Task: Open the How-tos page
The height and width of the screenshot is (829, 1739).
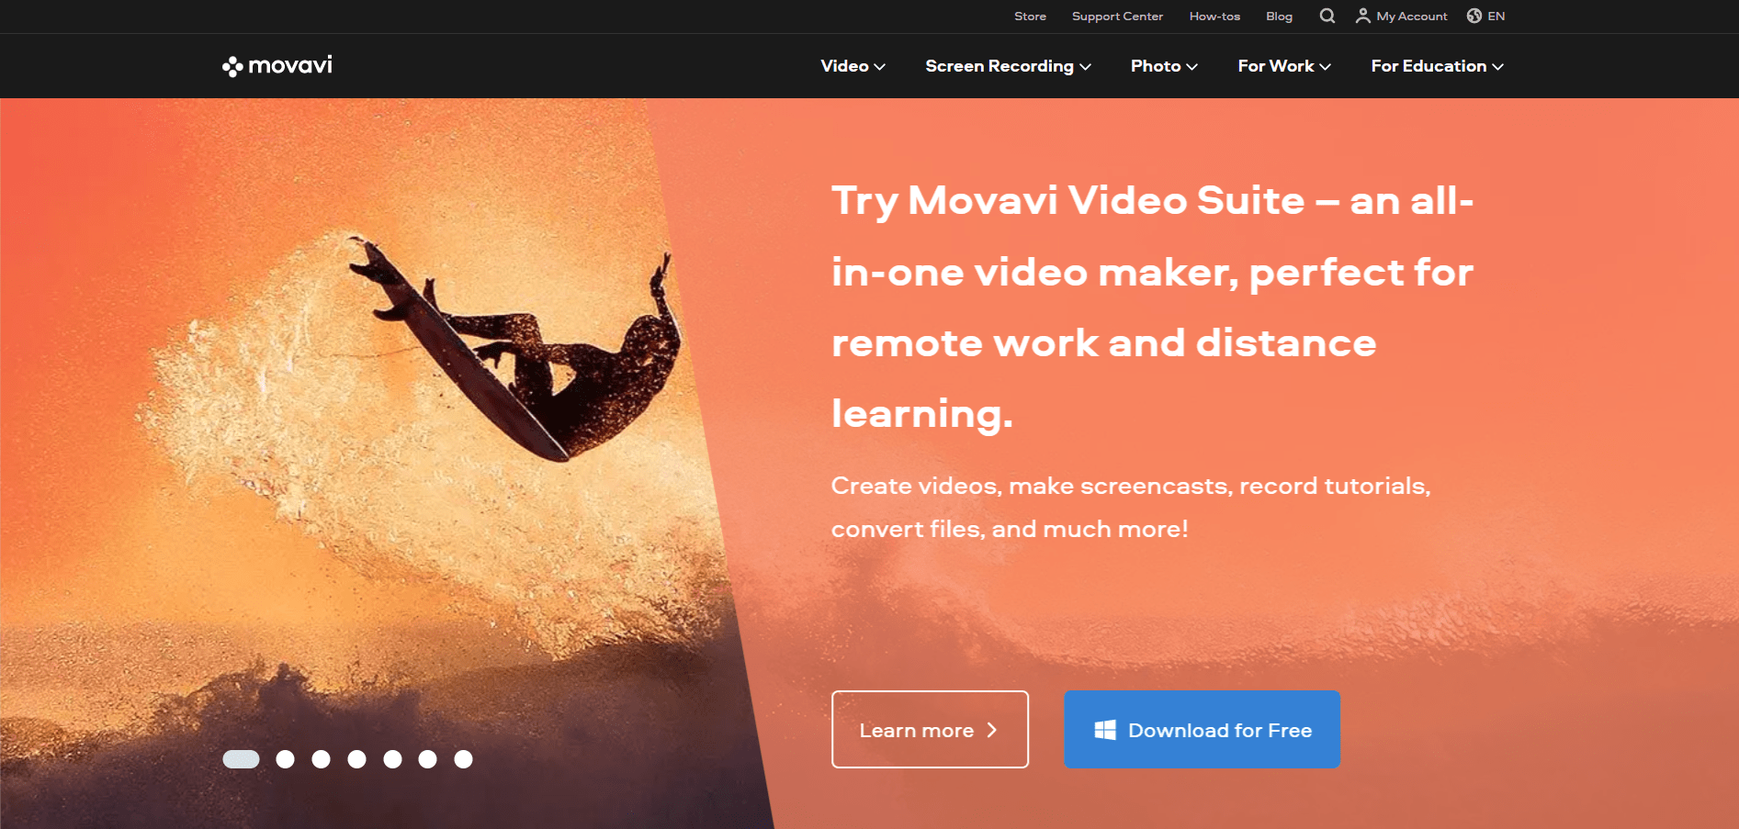Action: [x=1214, y=16]
